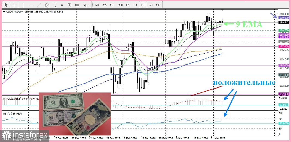The height and width of the screenshot is (142, 291).
Task: Switch to MN monthly timeframe
Action: [158, 5]
